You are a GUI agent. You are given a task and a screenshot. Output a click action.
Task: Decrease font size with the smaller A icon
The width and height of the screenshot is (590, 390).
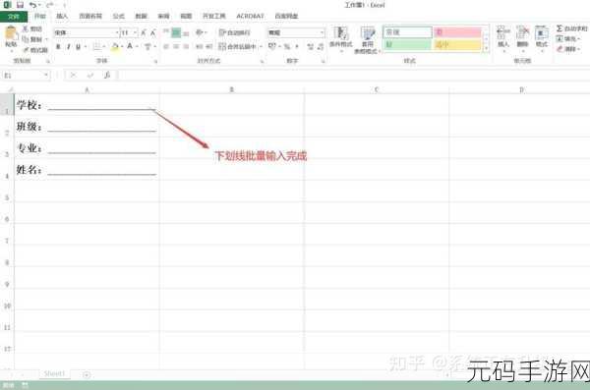click(x=153, y=33)
